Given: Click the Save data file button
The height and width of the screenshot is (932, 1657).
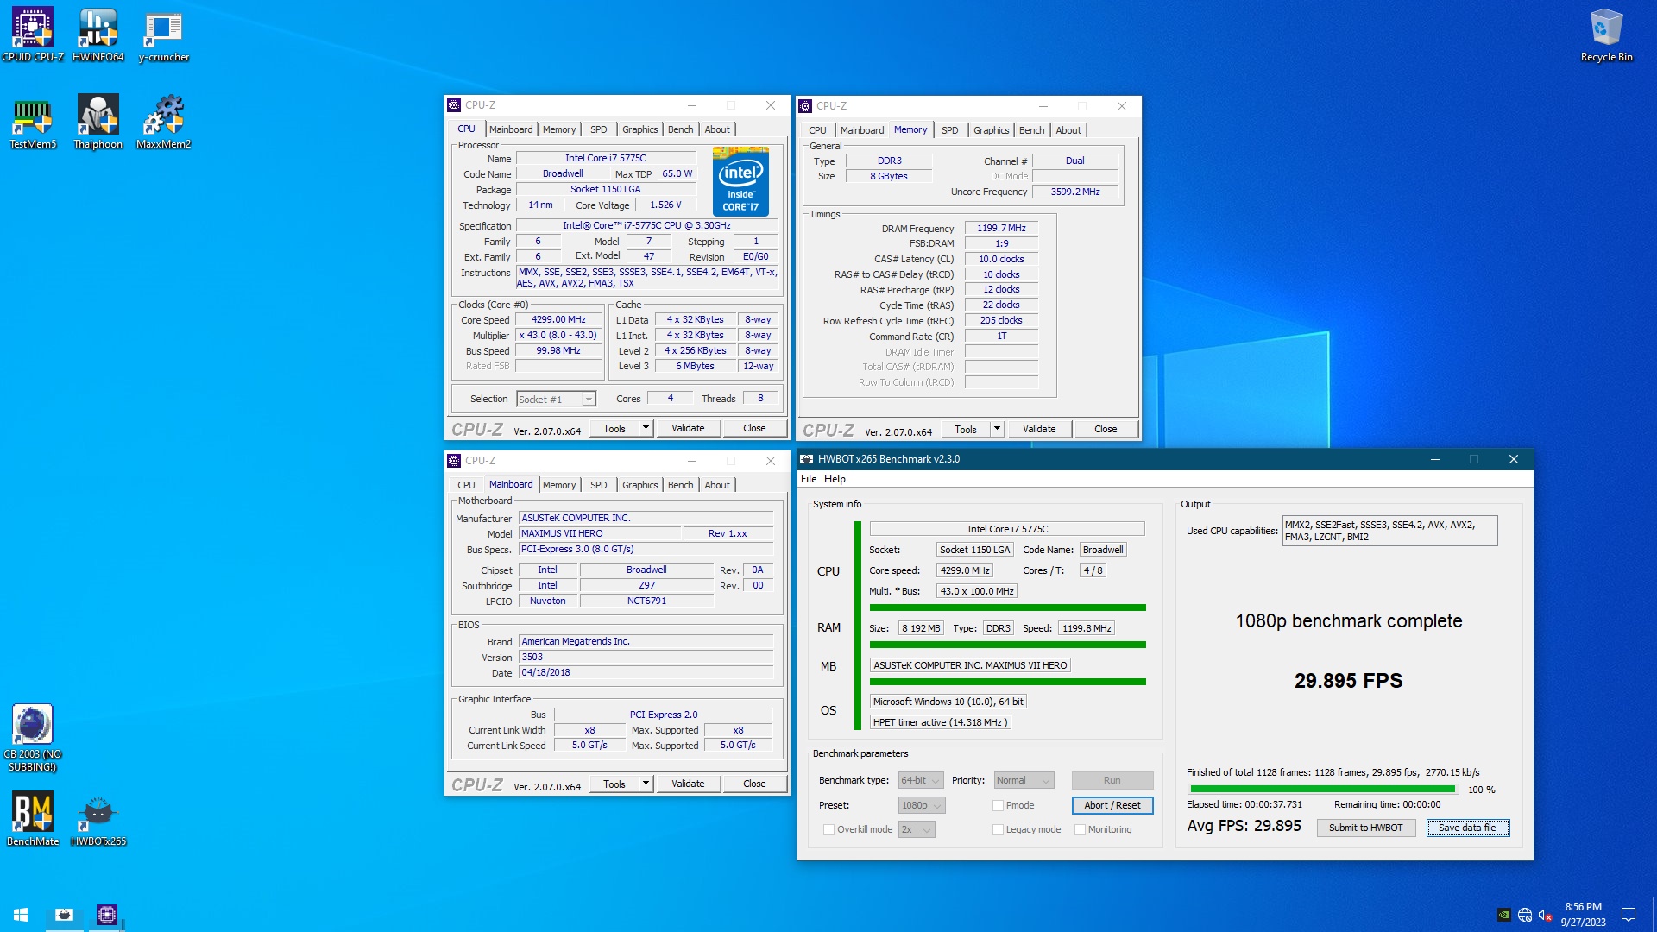Looking at the screenshot, I should coord(1467,828).
